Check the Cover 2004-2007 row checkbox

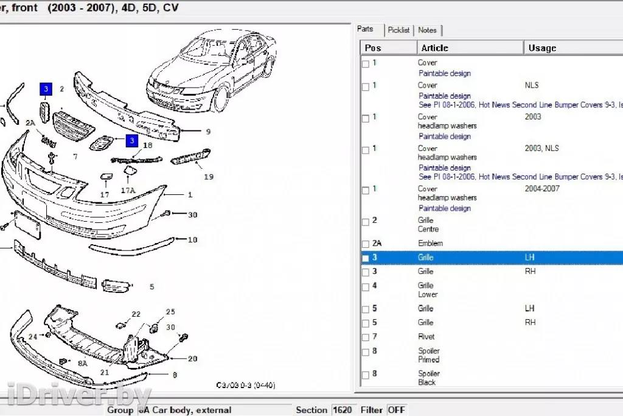coord(366,190)
